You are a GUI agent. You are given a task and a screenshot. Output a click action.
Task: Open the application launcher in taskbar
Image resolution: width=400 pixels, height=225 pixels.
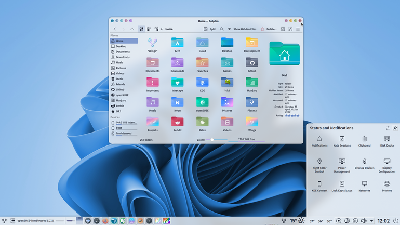click(x=4, y=221)
